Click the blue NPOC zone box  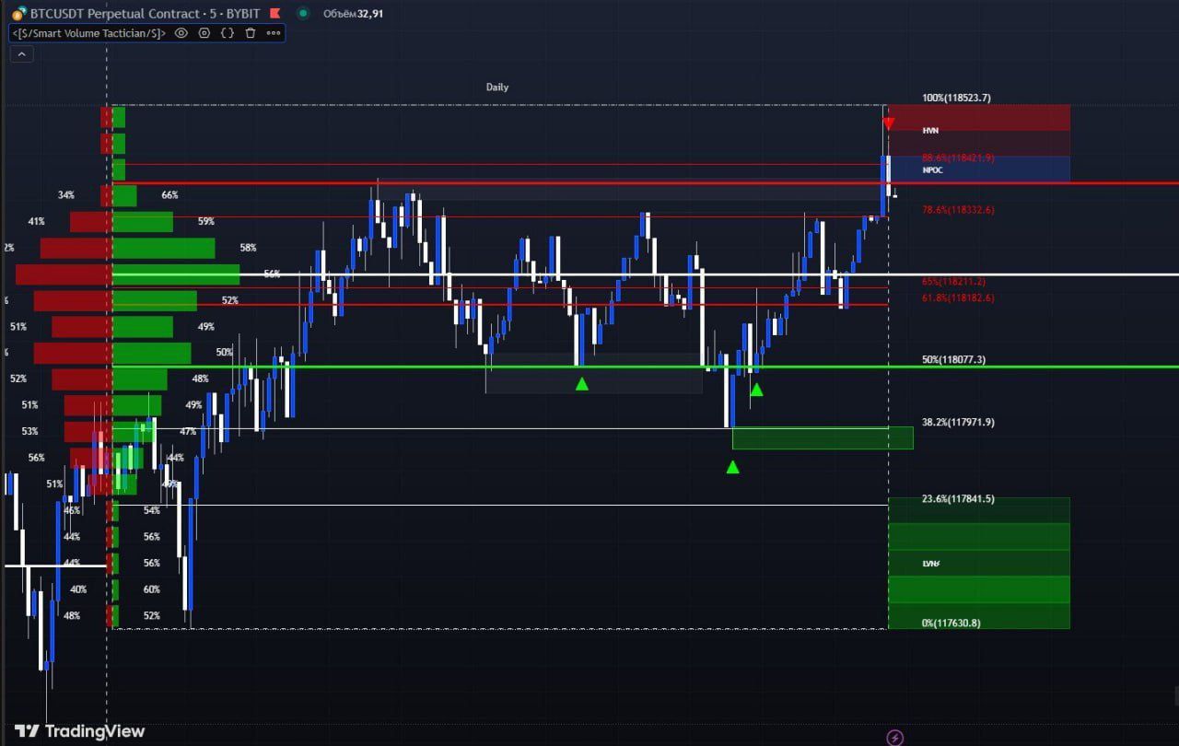pos(978,169)
